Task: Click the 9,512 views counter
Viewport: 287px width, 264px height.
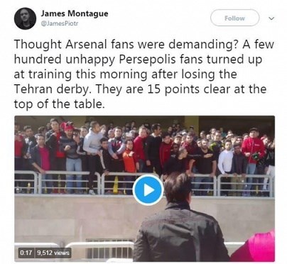Action: (53, 253)
